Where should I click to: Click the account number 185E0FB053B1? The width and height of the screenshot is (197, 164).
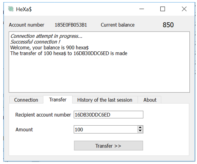pyautogui.click(x=71, y=25)
